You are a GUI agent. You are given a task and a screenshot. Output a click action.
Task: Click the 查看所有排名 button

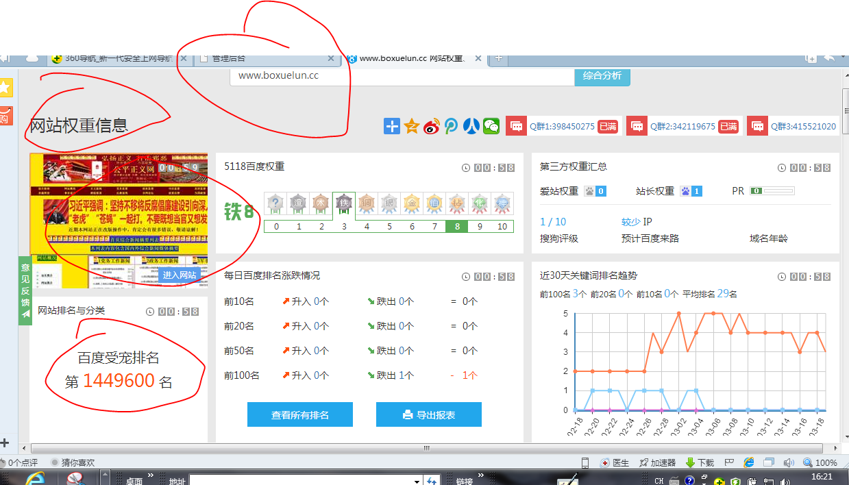pos(299,414)
